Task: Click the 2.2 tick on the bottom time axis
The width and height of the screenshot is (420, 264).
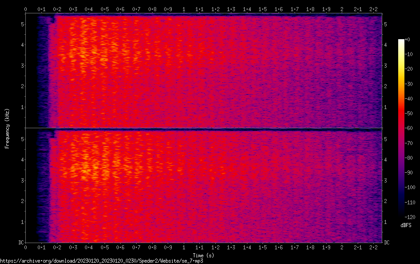Action: click(373, 247)
